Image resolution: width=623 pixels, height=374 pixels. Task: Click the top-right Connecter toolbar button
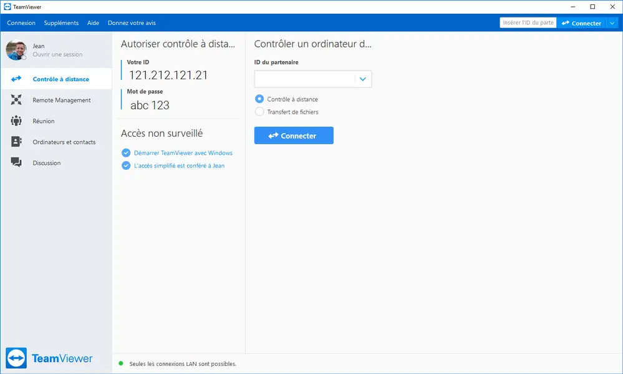pos(581,23)
